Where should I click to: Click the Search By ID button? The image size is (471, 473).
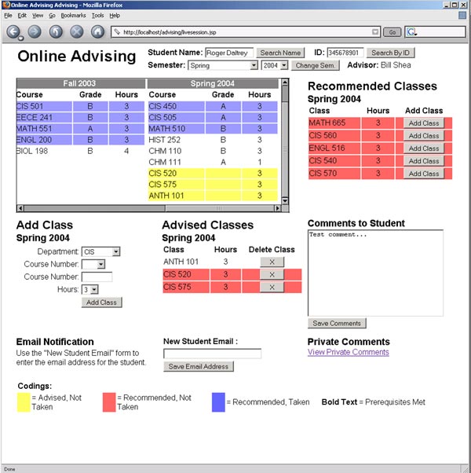tap(391, 53)
